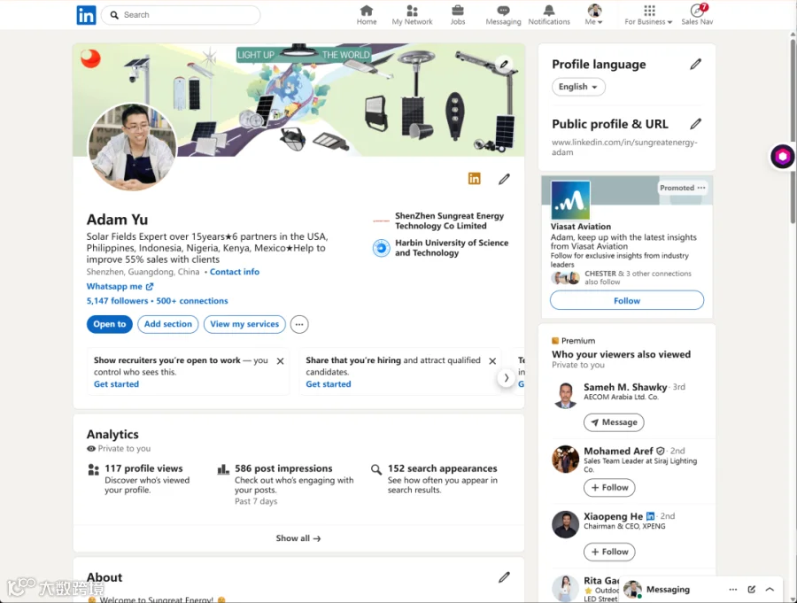The image size is (797, 603).
Task: Open the English language dropdown
Action: (578, 87)
